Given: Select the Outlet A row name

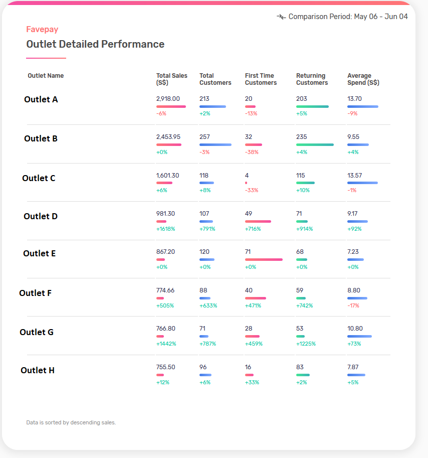Looking at the screenshot, I should [x=41, y=100].
